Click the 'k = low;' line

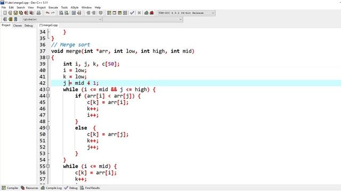[x=75, y=76]
